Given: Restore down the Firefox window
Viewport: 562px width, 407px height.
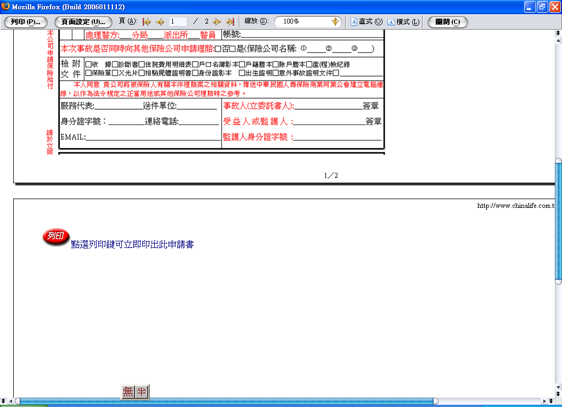Looking at the screenshot, I should [x=542, y=7].
